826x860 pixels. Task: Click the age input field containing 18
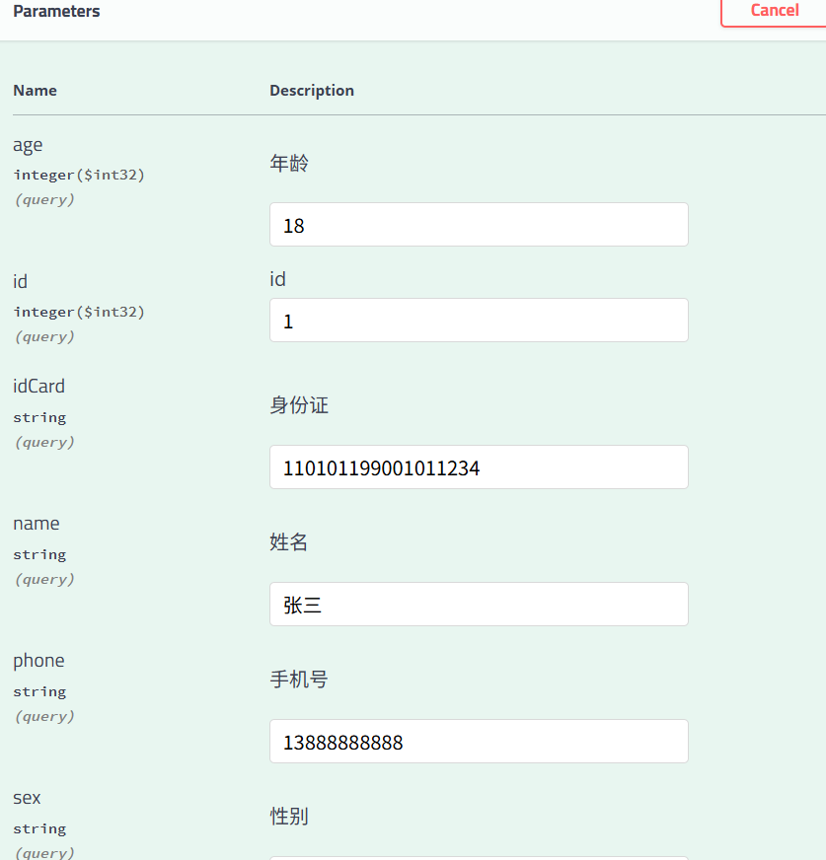[479, 224]
